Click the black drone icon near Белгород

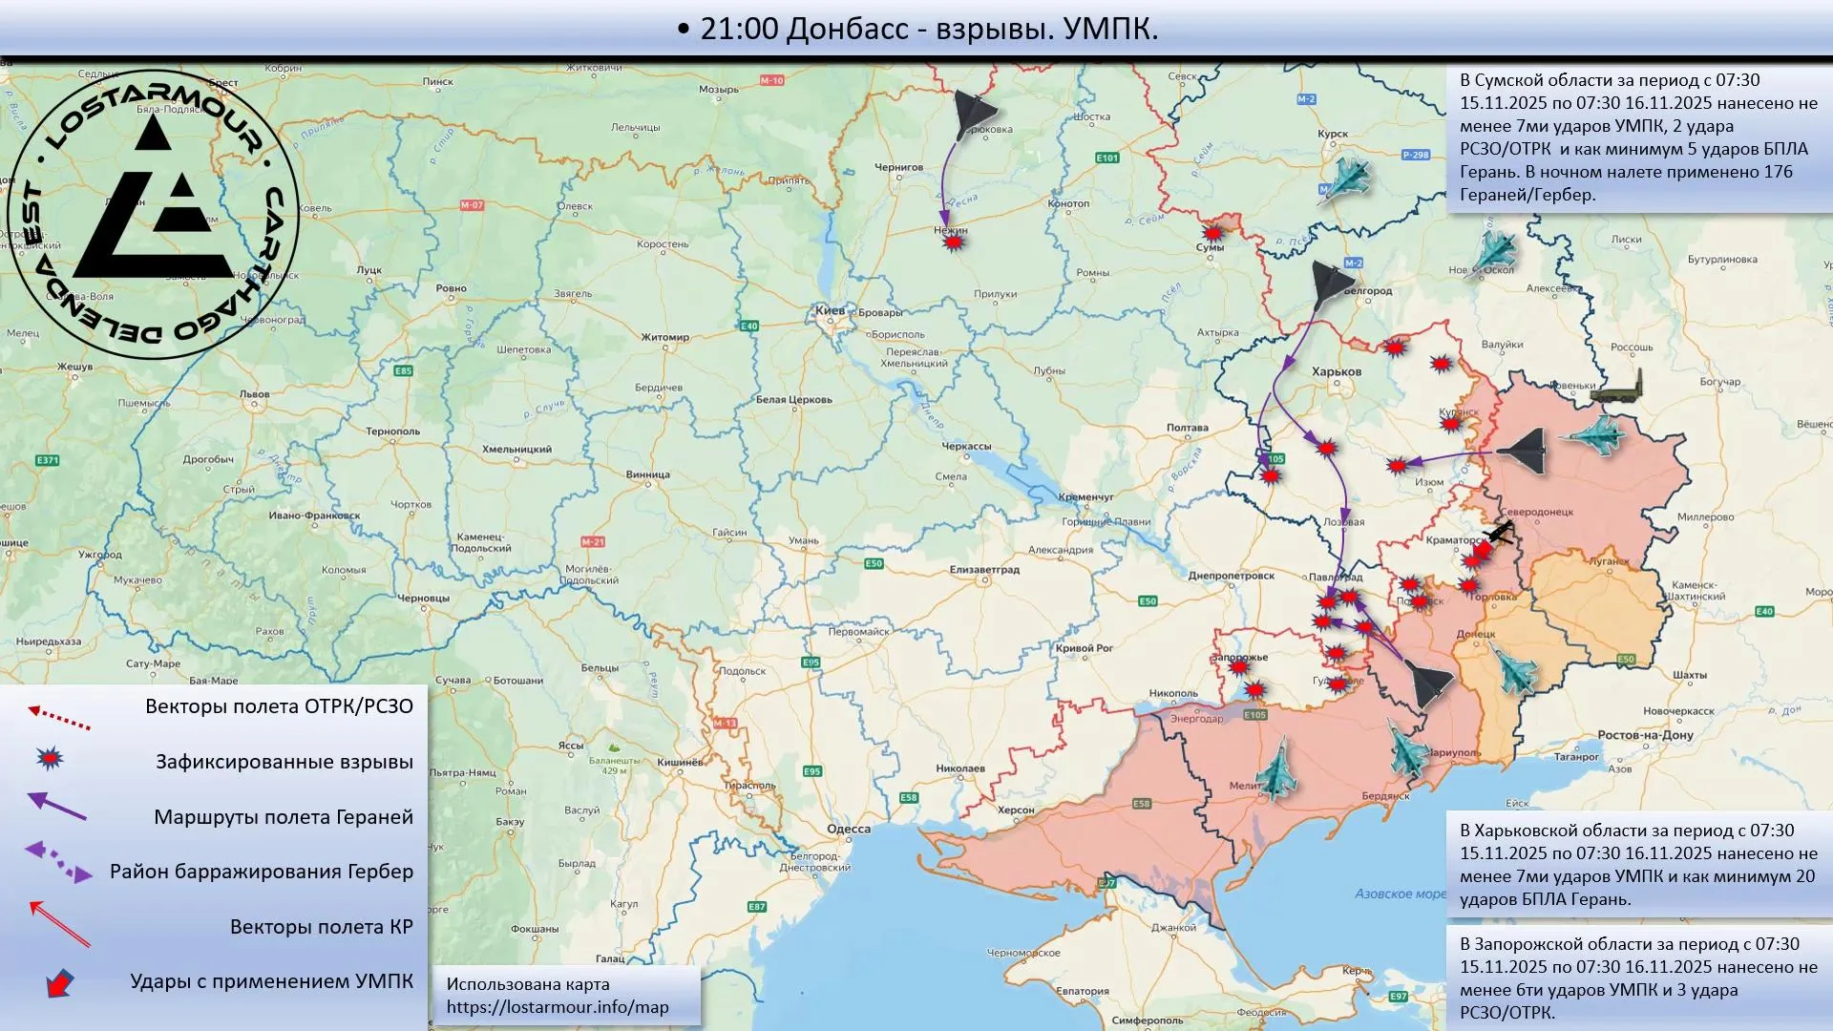point(1331,284)
